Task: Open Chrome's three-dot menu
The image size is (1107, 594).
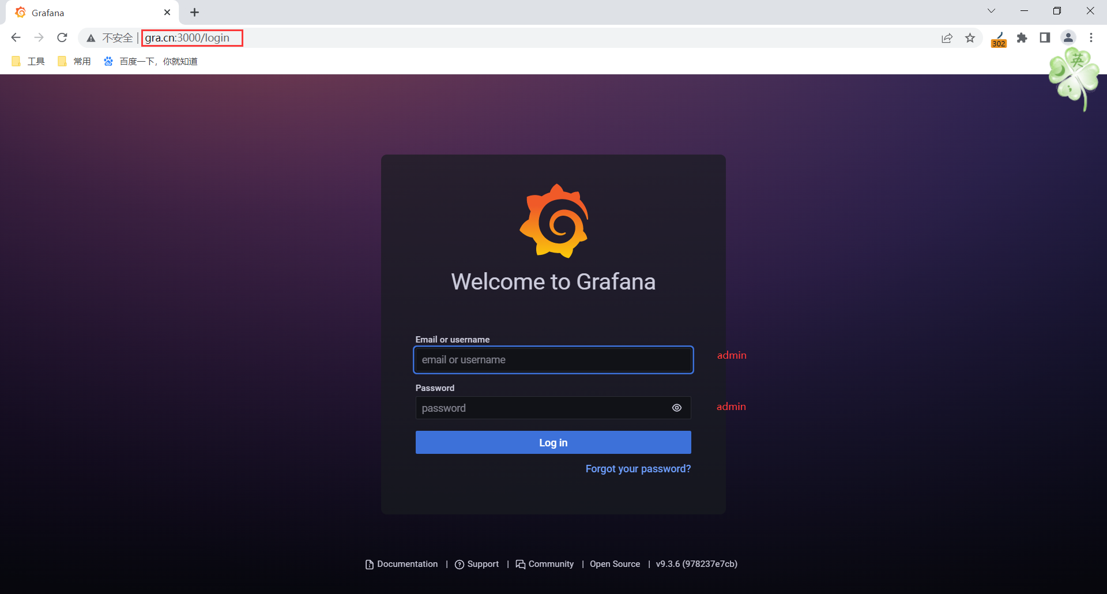Action: [1091, 38]
